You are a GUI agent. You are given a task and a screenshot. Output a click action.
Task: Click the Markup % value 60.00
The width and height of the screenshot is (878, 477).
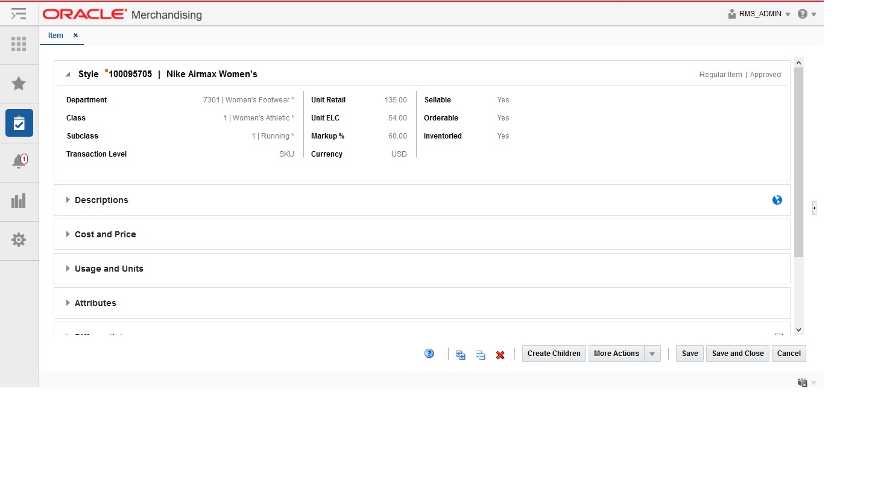coord(397,136)
